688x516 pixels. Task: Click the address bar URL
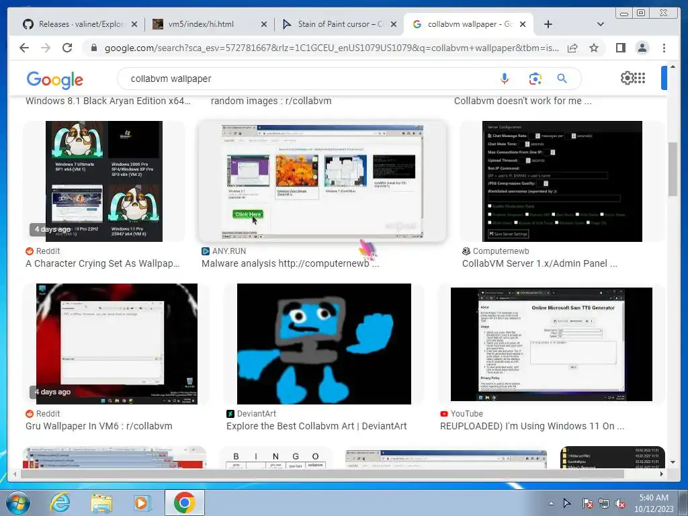click(331, 48)
